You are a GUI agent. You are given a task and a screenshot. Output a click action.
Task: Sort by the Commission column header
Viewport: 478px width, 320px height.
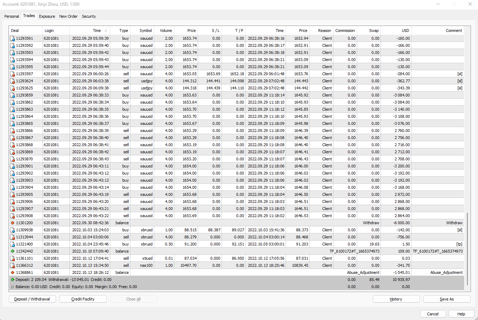tap(345, 31)
